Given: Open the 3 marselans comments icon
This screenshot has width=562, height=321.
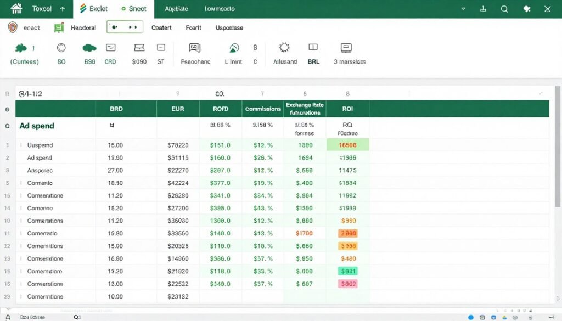Looking at the screenshot, I should (346, 48).
